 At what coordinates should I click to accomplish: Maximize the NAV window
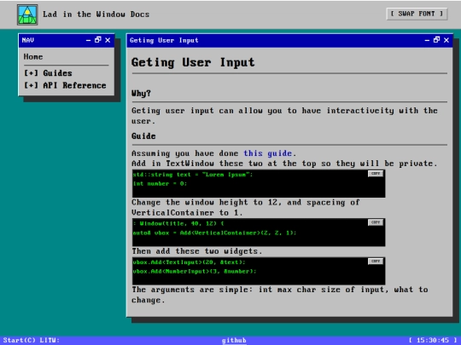98,40
